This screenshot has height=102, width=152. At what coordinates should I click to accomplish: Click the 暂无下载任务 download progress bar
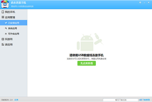tap(121, 100)
